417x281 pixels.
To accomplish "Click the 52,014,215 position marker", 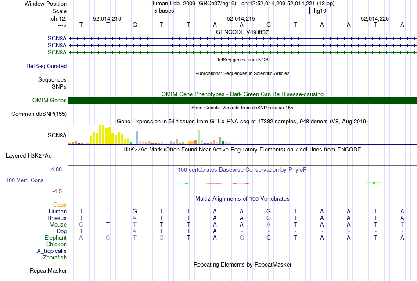I will (x=241, y=18).
